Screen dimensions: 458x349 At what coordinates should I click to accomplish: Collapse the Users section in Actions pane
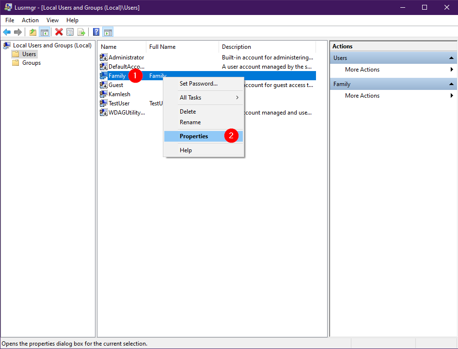point(451,58)
